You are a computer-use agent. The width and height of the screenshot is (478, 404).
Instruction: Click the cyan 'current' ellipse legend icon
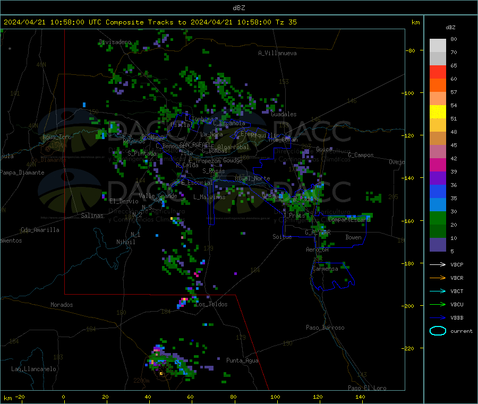(438, 331)
